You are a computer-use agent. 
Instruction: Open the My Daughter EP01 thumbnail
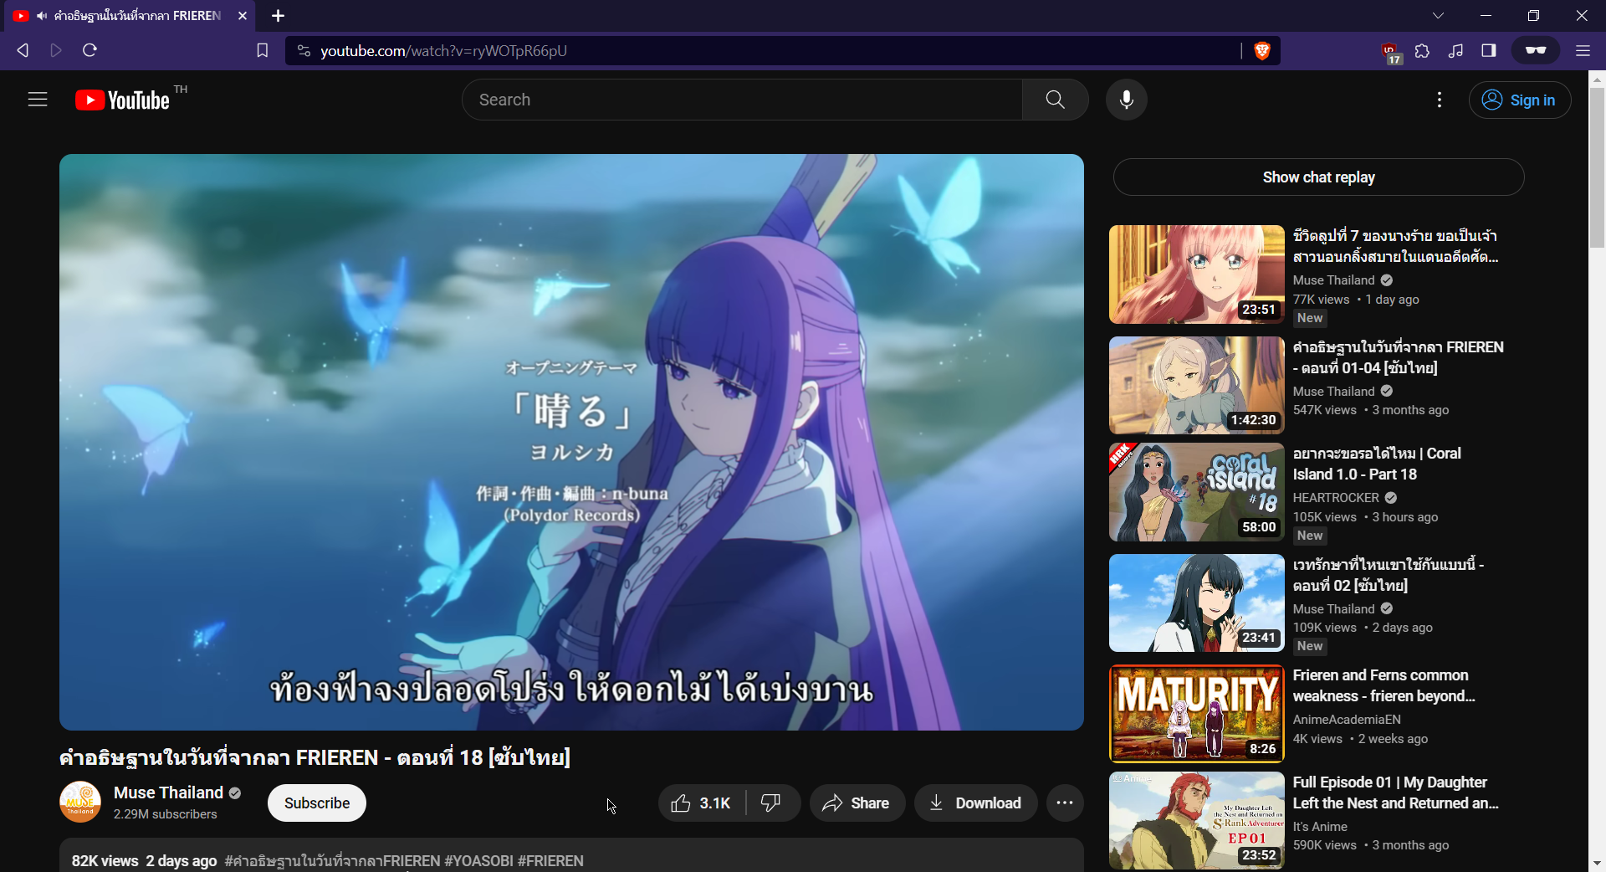pyautogui.click(x=1196, y=821)
